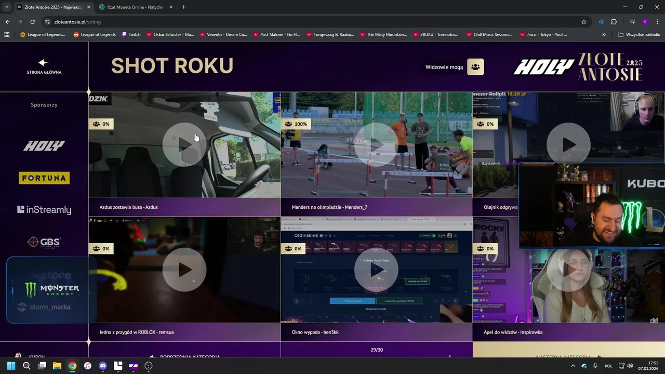
Task: Click the 29/30 category counter
Action: (x=377, y=350)
